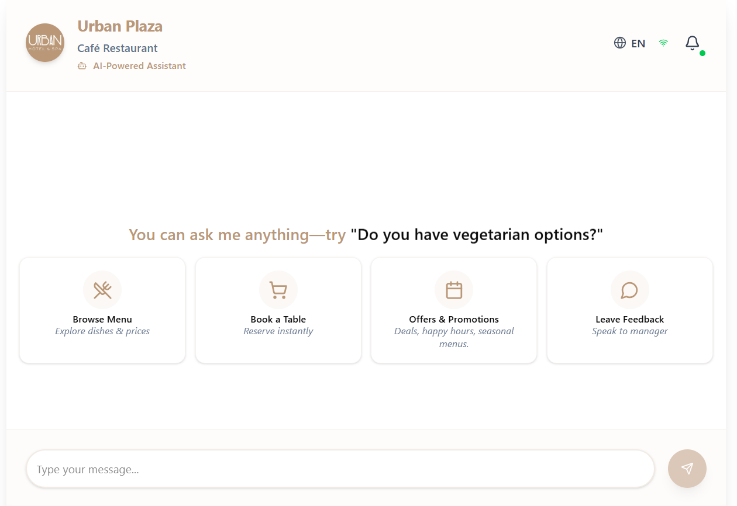Click the globe language icon
This screenshot has height=506, width=737.
(x=620, y=43)
